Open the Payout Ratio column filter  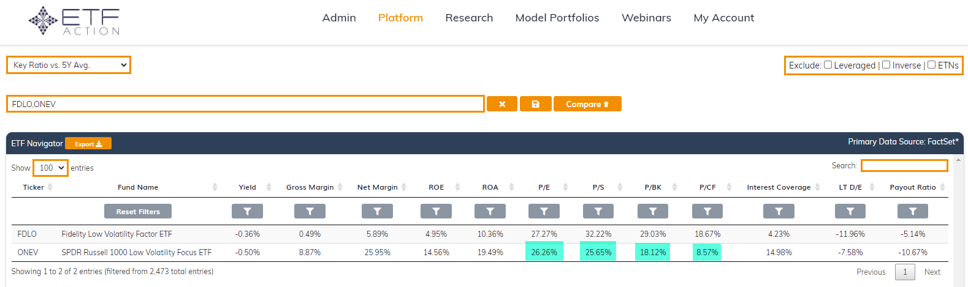coord(913,211)
